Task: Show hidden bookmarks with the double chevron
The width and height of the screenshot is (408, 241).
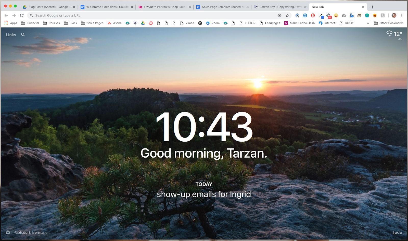Action: (368, 23)
